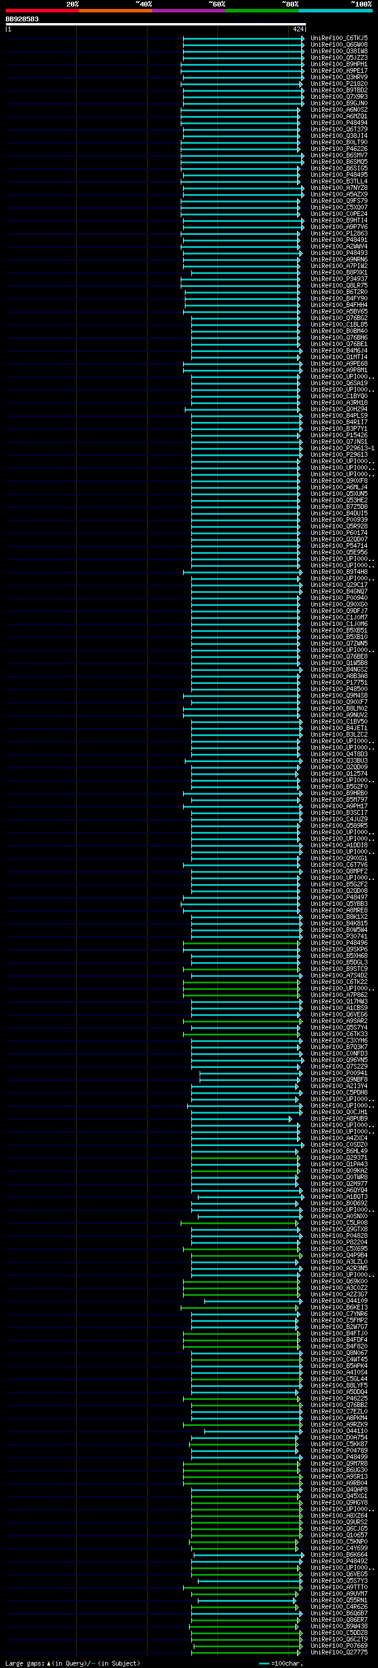This screenshot has width=378, height=1668.
Task: Select label UniRef100_P48495
Action: (339, 175)
